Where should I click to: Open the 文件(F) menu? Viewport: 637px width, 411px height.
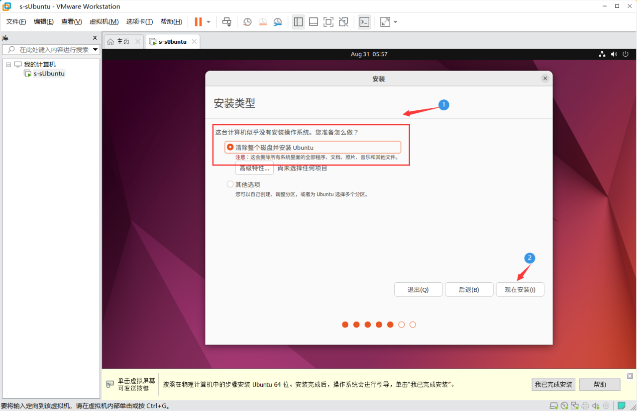16,22
